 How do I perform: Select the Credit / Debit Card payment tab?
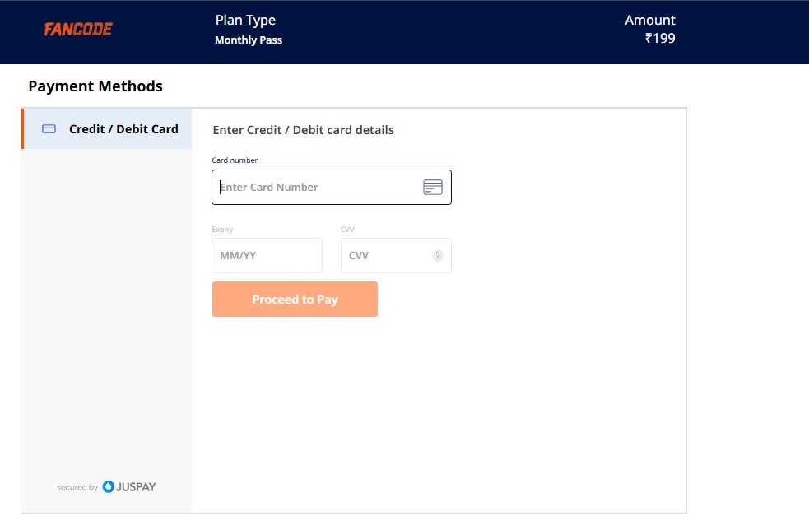(107, 129)
